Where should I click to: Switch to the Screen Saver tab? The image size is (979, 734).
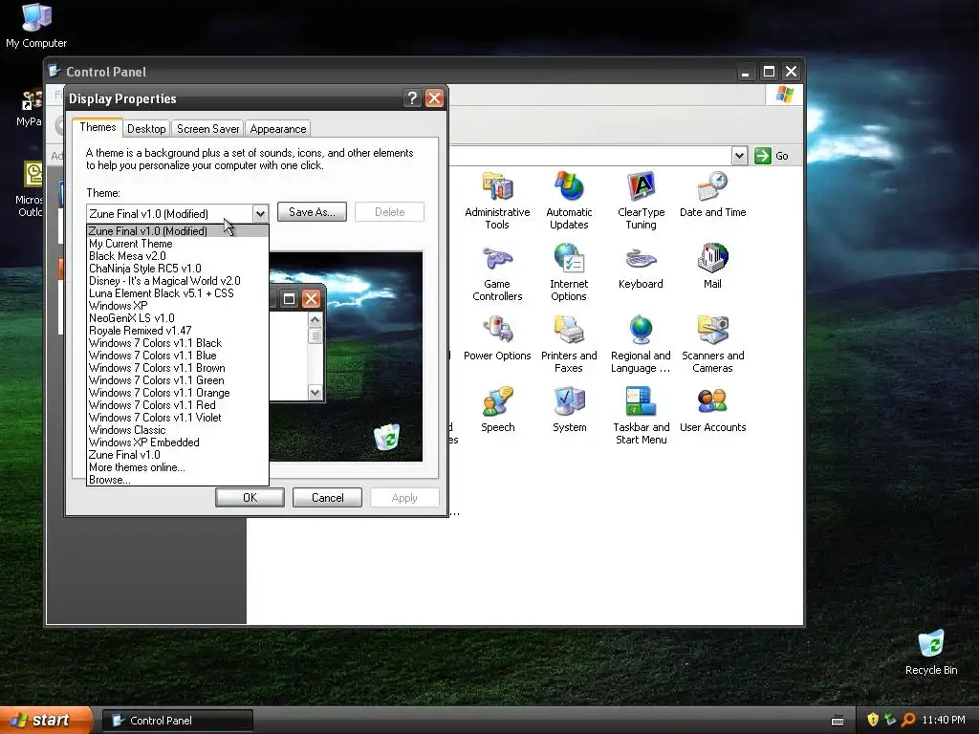(207, 129)
